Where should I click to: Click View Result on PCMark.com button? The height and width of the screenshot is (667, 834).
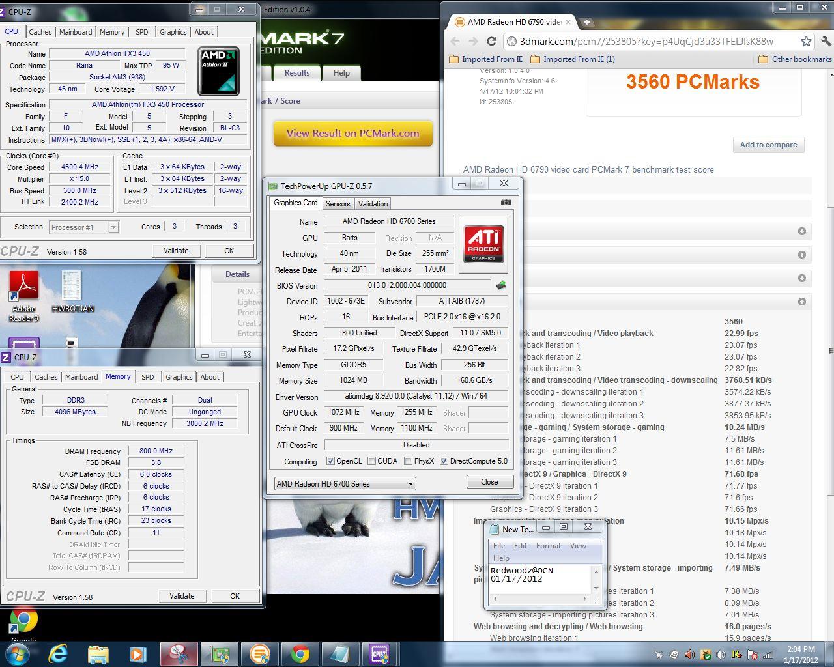click(x=352, y=134)
